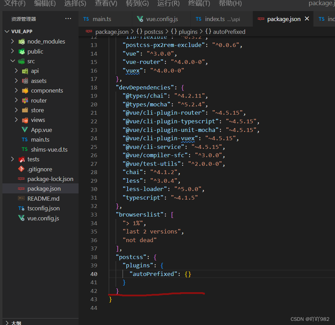Switch to the vue.config.js tab
Viewport: 335px width, 325px height.
pos(161,19)
